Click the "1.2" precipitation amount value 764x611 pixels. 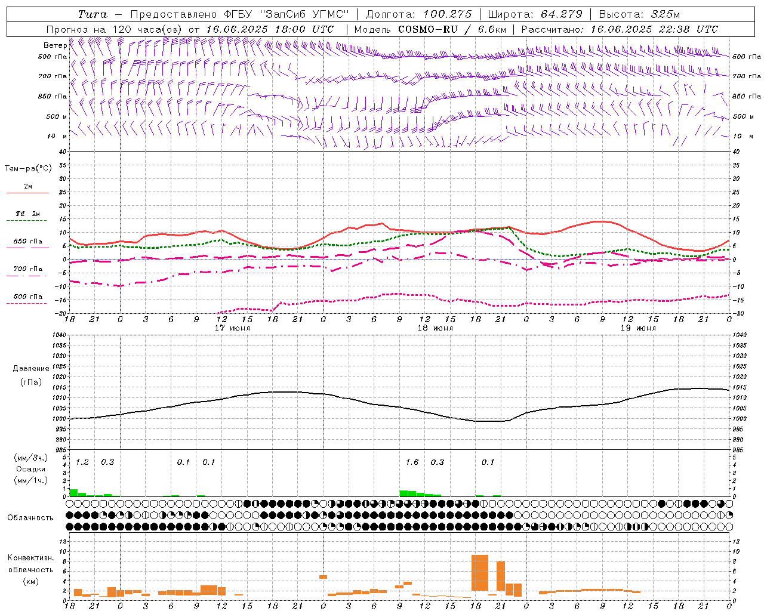coord(82,462)
